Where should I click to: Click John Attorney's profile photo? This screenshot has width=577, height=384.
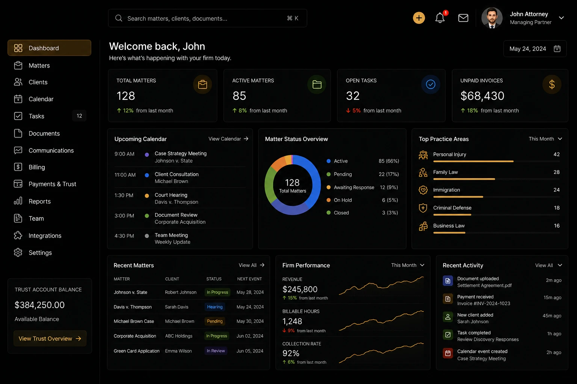492,18
